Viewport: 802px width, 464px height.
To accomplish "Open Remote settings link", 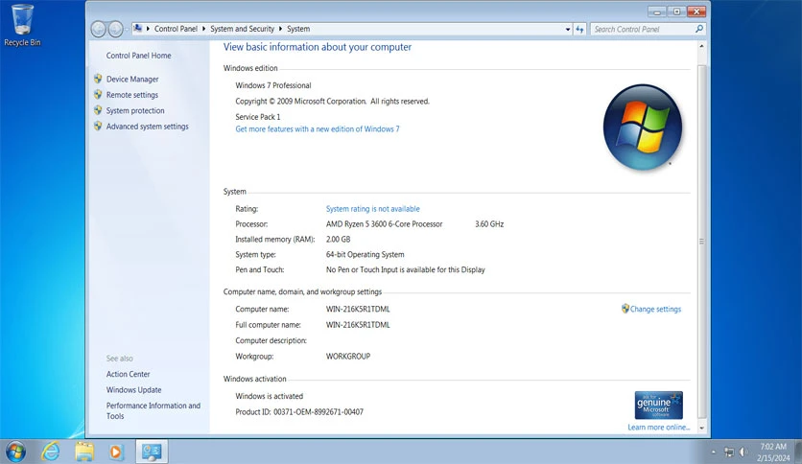I will click(x=132, y=95).
